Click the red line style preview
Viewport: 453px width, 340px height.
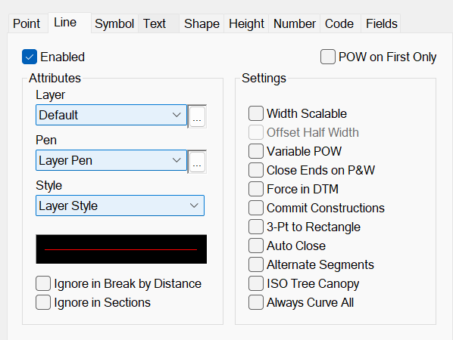tap(121, 249)
